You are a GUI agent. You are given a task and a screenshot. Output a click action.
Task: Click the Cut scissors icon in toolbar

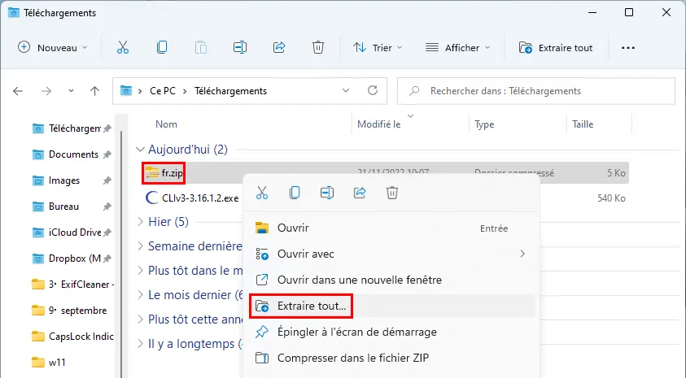pos(123,47)
